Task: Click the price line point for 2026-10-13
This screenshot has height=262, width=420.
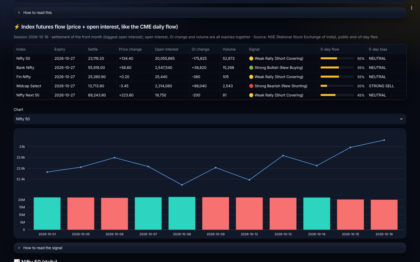Action: [x=283, y=156]
